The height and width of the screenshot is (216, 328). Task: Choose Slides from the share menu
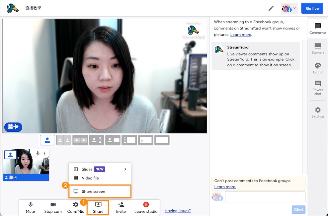point(100,169)
